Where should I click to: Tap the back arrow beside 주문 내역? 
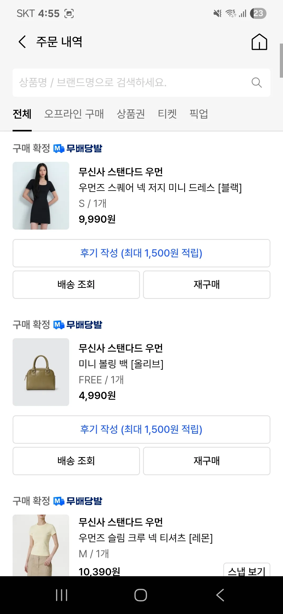point(23,42)
